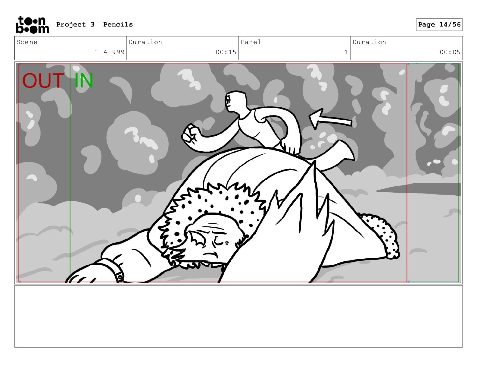
Task: Click the 'Scene' field label
Action: click(x=27, y=42)
